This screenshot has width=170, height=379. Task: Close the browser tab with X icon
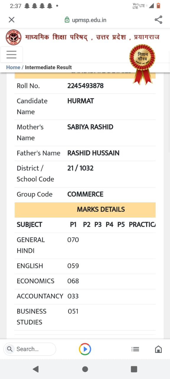pos(12,20)
